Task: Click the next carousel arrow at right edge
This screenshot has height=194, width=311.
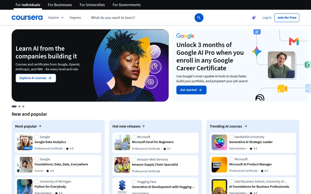Action: [x=308, y=65]
